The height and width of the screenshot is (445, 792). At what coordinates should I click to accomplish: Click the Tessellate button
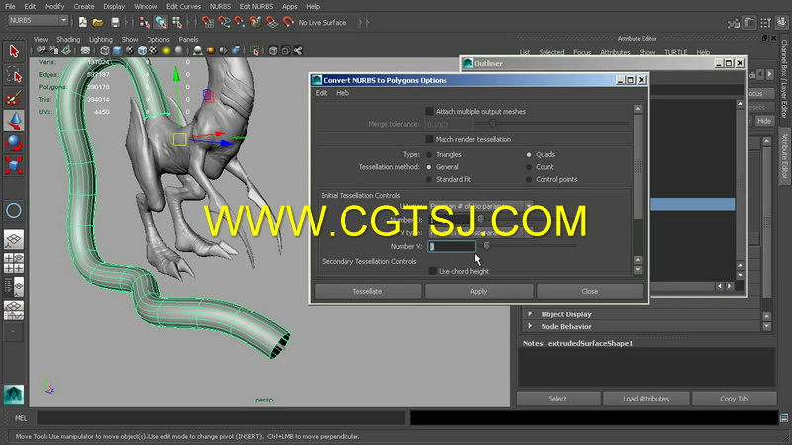(x=367, y=291)
